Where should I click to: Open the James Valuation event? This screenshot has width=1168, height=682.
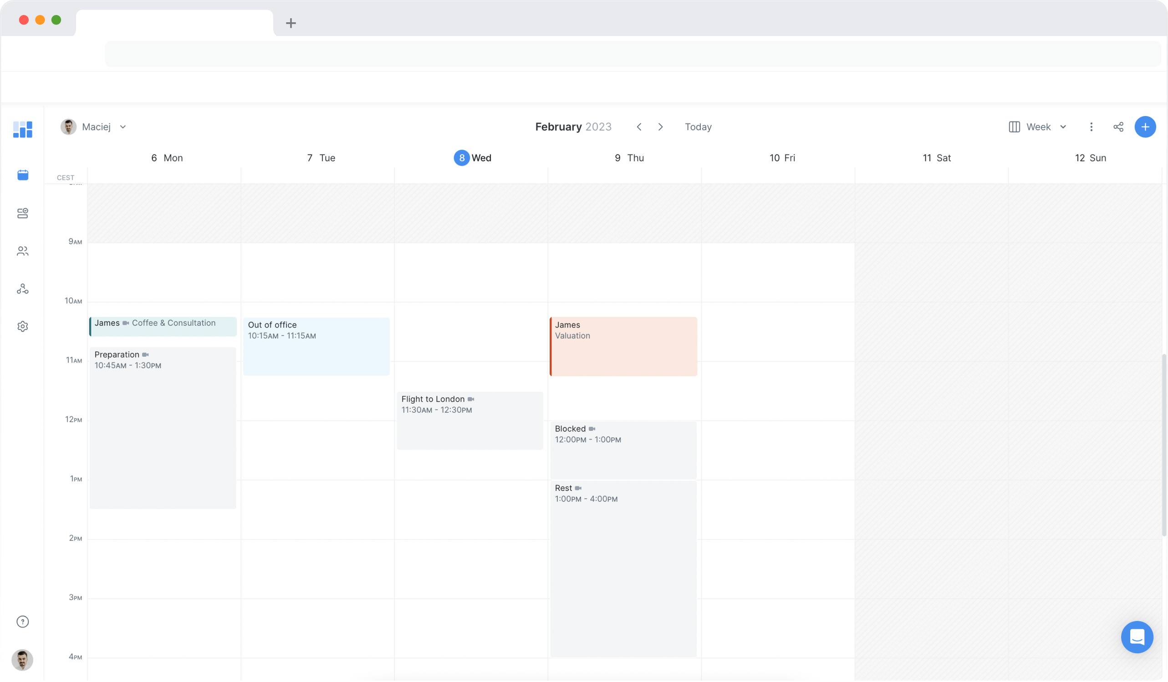(x=624, y=347)
